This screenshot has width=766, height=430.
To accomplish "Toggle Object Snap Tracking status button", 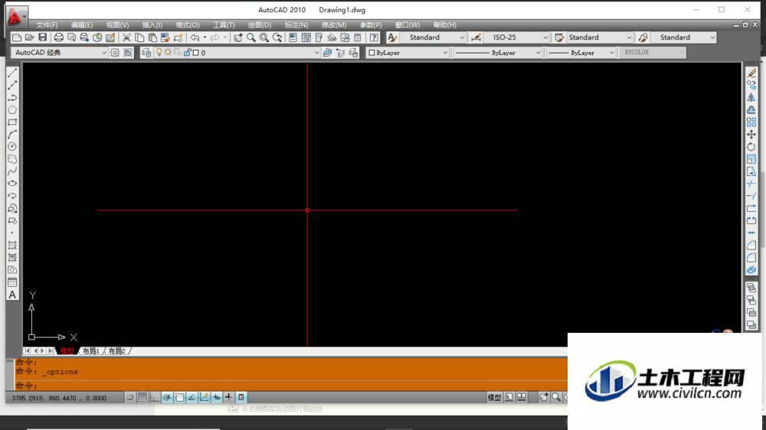I will point(191,398).
